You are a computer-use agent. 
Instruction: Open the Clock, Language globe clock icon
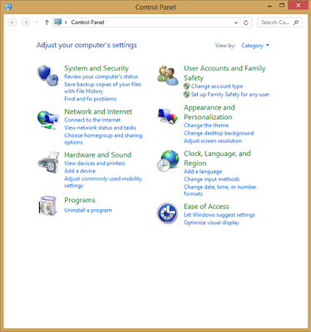tap(168, 161)
